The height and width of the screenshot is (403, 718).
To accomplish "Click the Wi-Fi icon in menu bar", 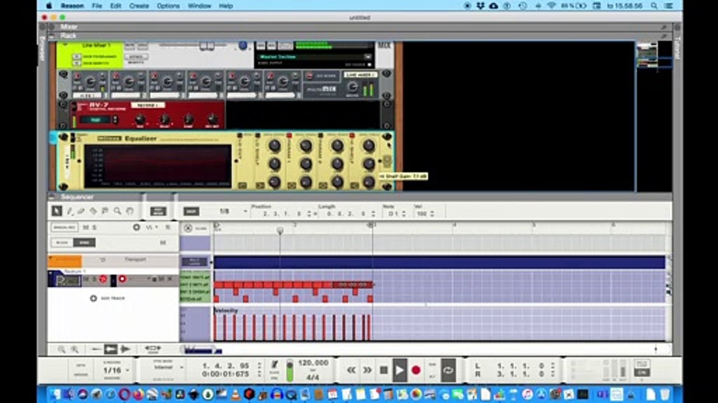I will click(551, 6).
